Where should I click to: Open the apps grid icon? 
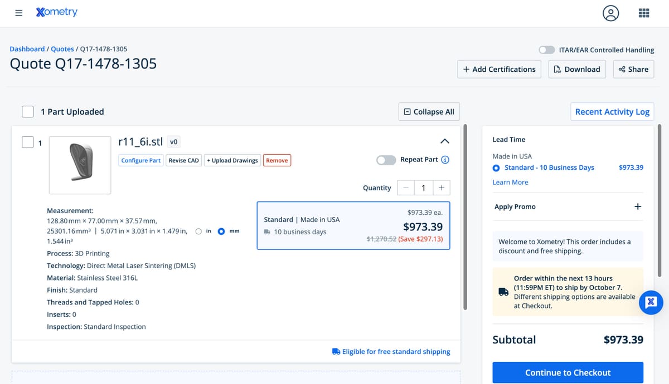[644, 13]
